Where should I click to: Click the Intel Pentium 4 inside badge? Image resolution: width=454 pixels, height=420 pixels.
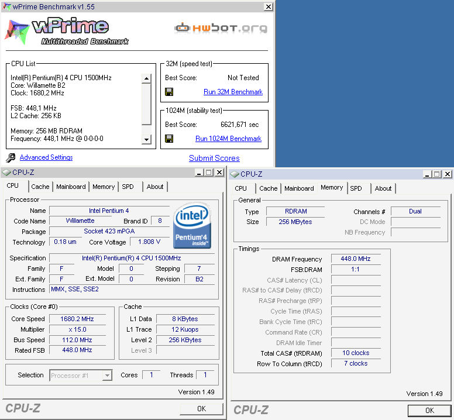click(x=192, y=225)
